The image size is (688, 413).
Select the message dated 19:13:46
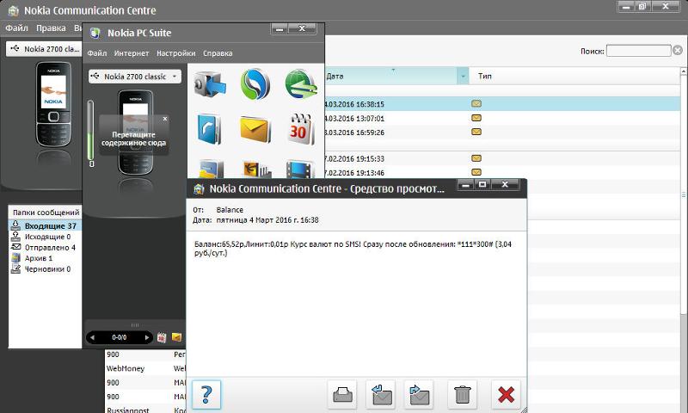click(x=502, y=172)
